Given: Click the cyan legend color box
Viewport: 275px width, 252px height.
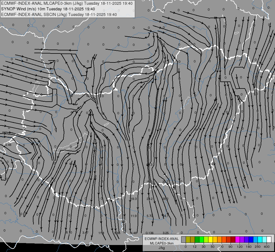Looking at the screenshot, I should (x=260, y=239).
